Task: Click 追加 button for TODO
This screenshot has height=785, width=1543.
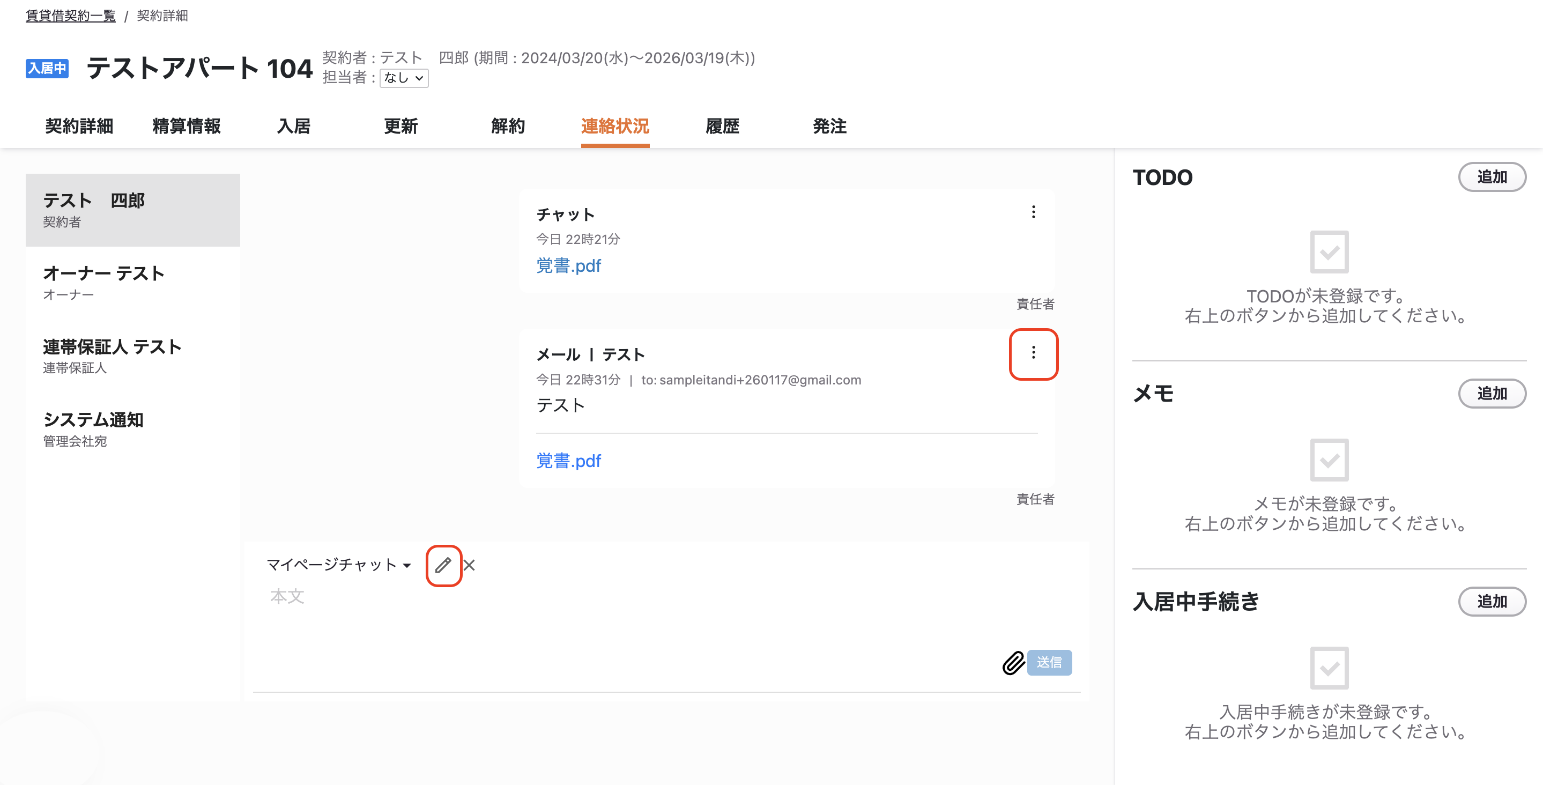Action: 1492,177
